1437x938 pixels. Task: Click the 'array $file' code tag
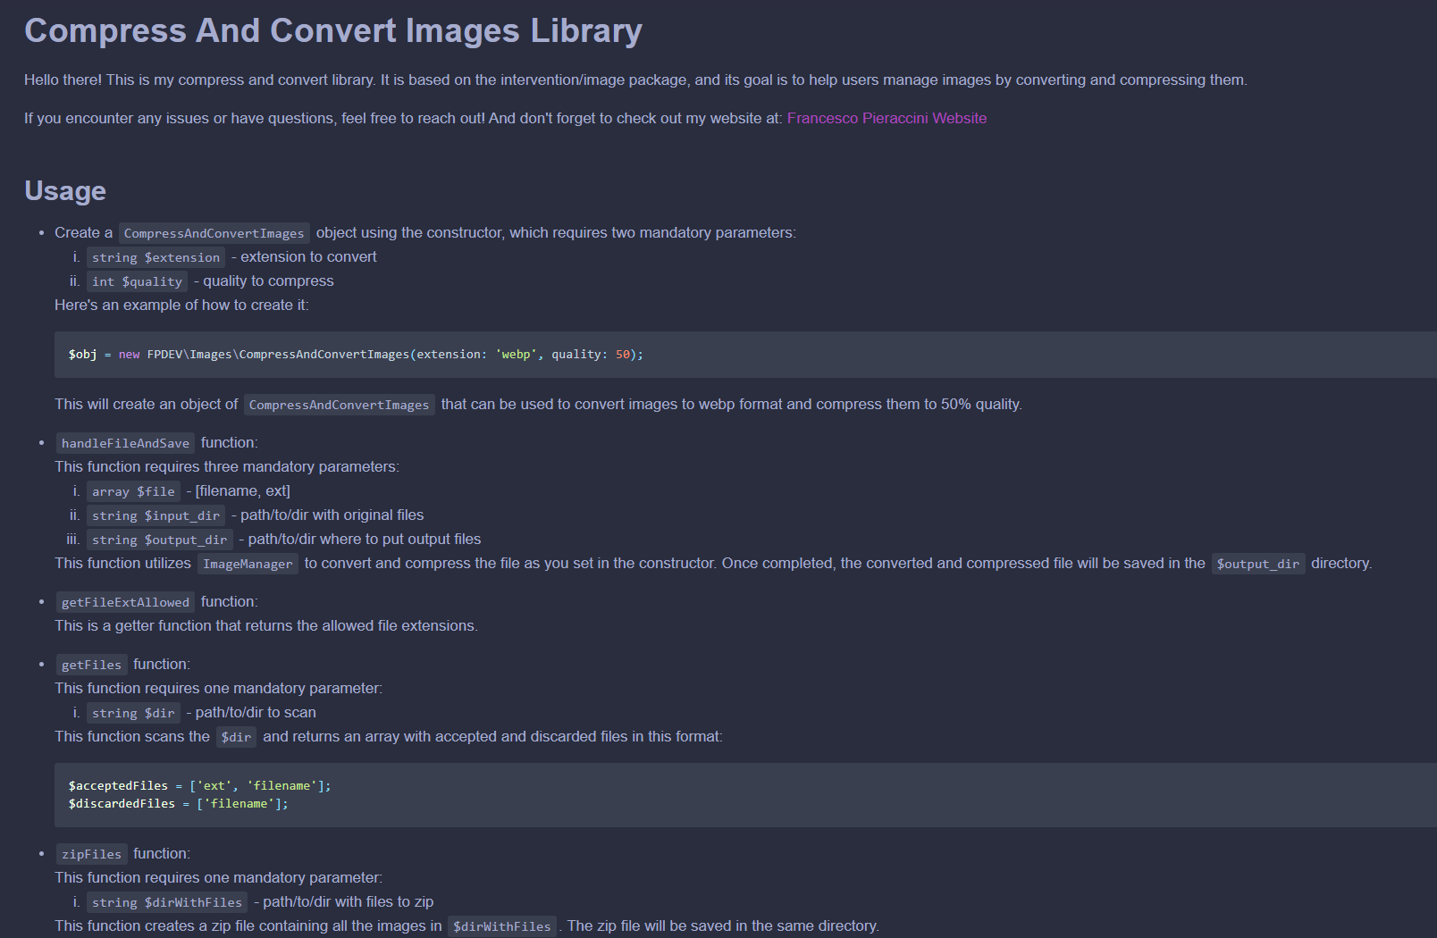click(133, 491)
